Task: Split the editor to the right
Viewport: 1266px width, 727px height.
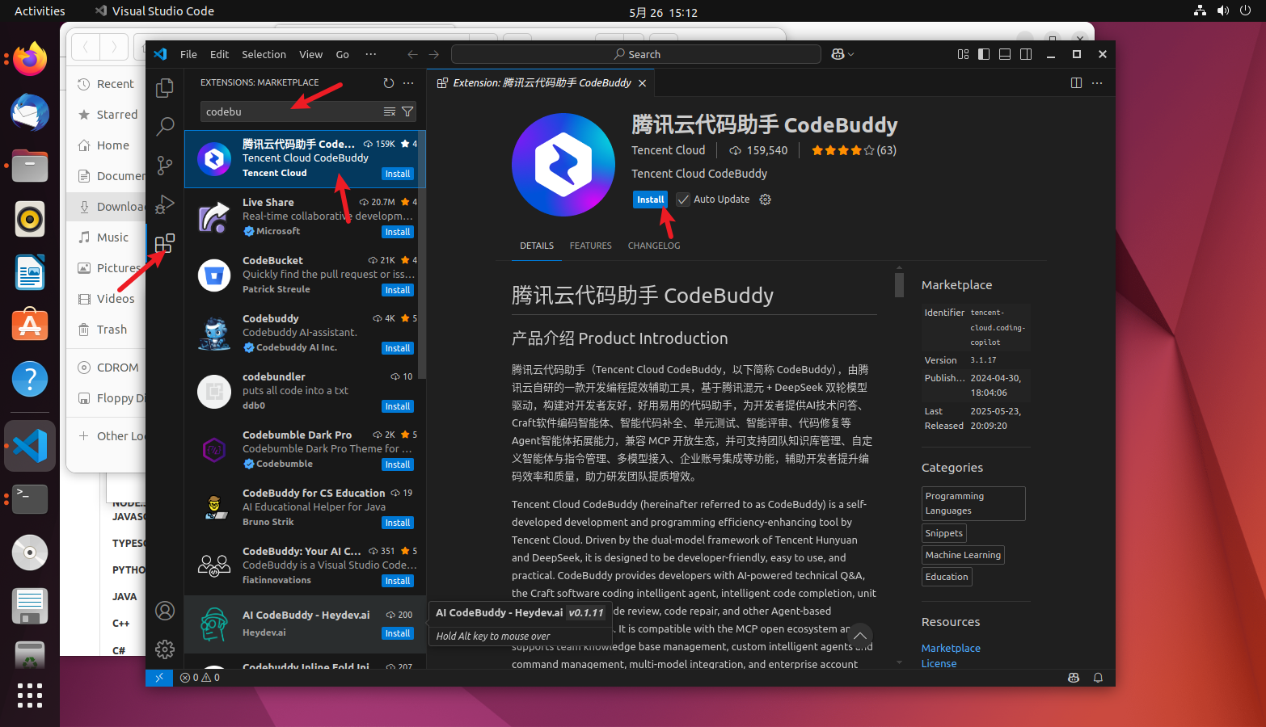Action: tap(1076, 82)
